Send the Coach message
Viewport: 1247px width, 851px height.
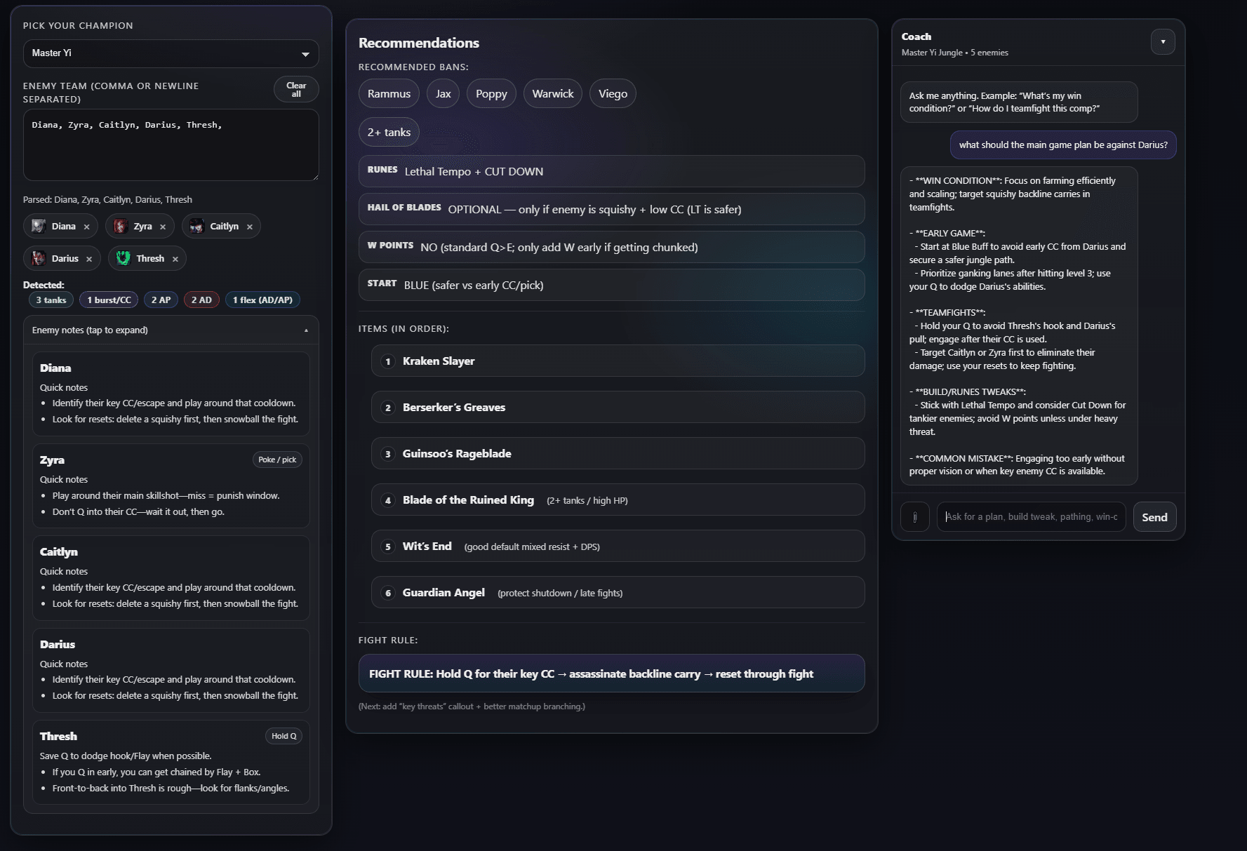(x=1154, y=517)
